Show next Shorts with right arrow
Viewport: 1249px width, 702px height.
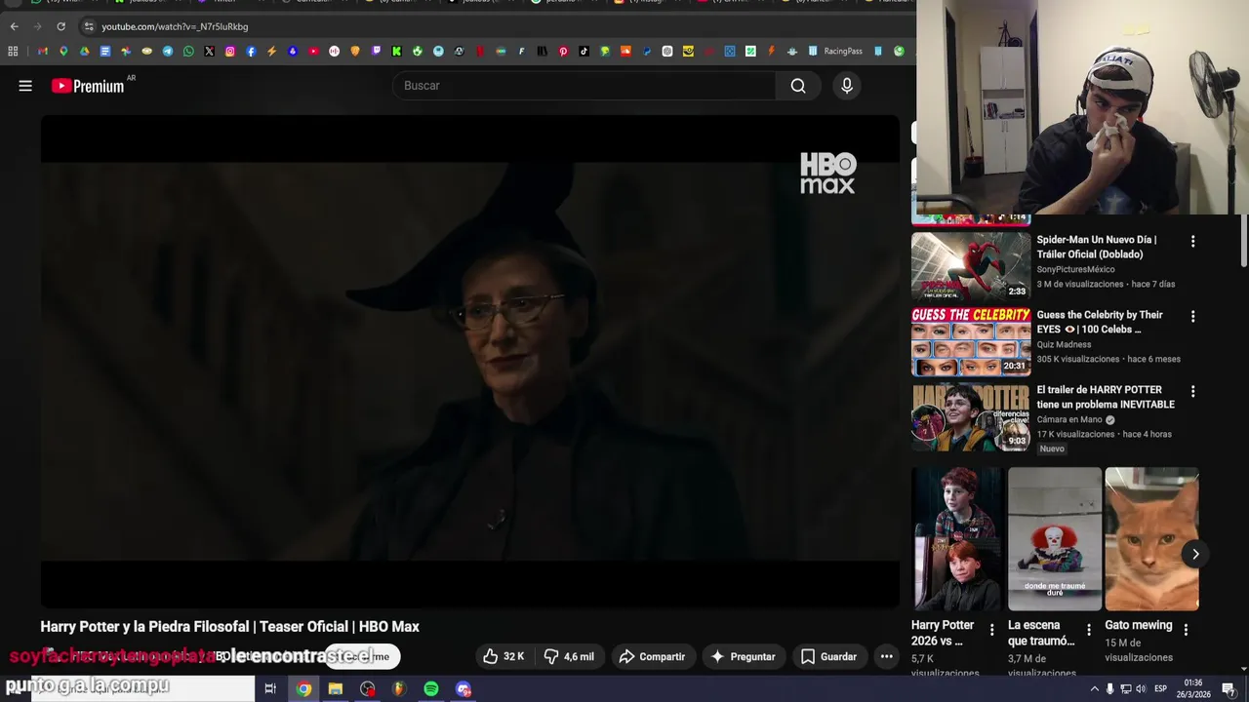coord(1195,554)
